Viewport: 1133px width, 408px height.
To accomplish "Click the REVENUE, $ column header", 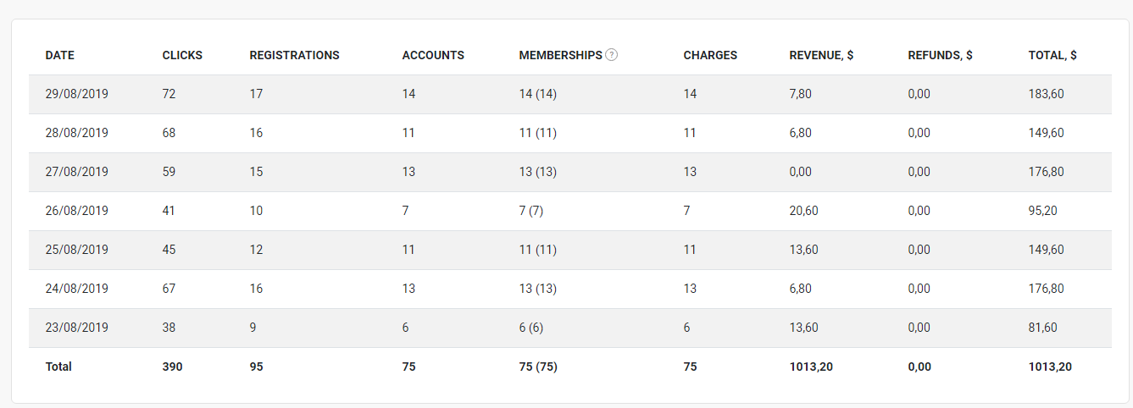I will tap(821, 55).
